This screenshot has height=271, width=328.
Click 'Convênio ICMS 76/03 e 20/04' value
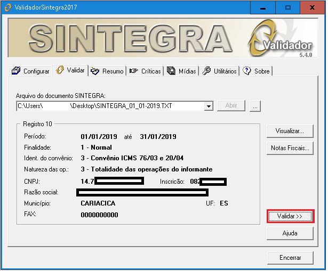click(138, 159)
